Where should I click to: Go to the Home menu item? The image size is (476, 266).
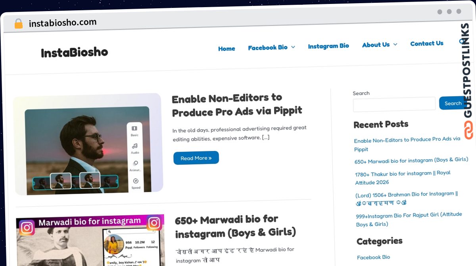(226, 48)
